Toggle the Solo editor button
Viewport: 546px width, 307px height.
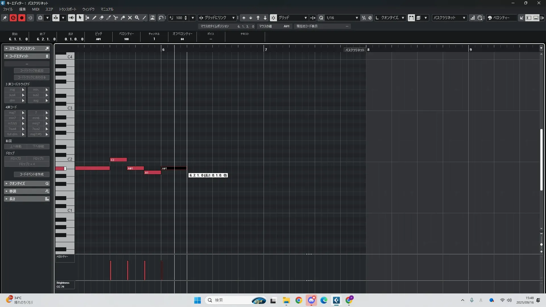point(13,18)
